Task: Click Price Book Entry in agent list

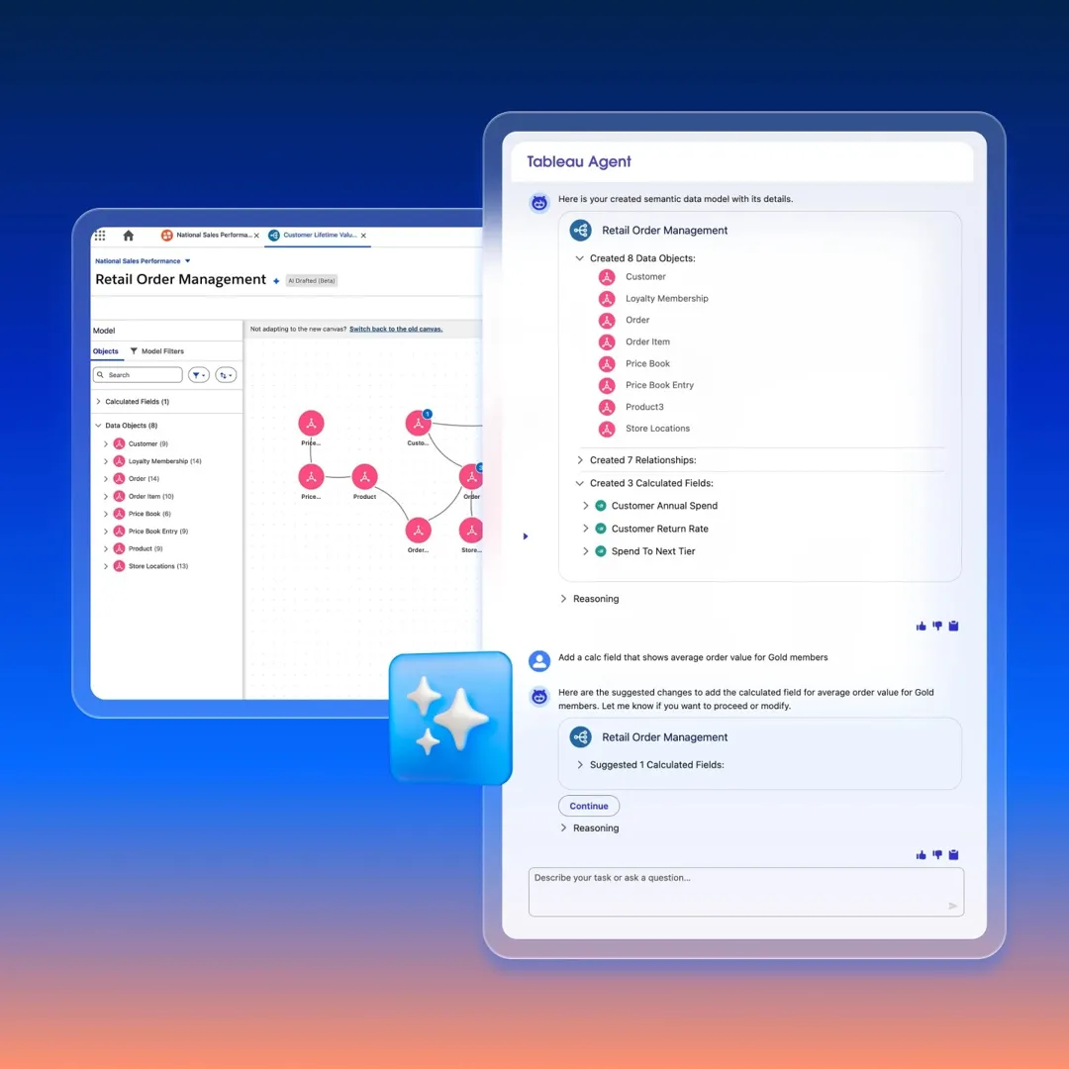Action: tap(659, 385)
